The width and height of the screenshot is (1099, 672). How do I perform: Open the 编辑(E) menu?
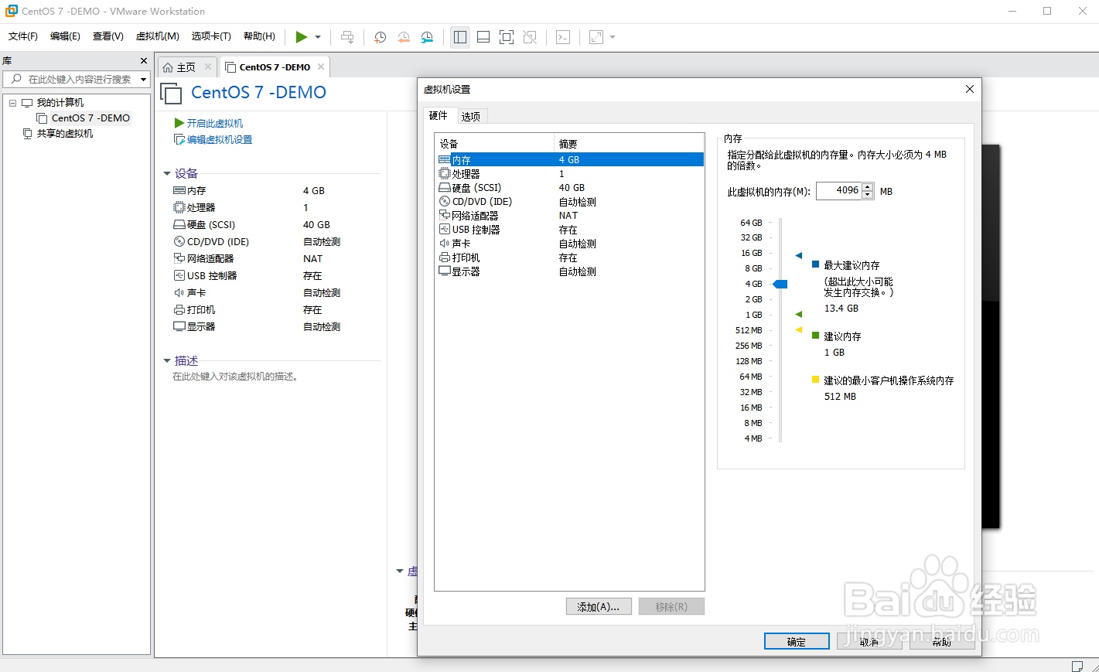click(x=65, y=36)
